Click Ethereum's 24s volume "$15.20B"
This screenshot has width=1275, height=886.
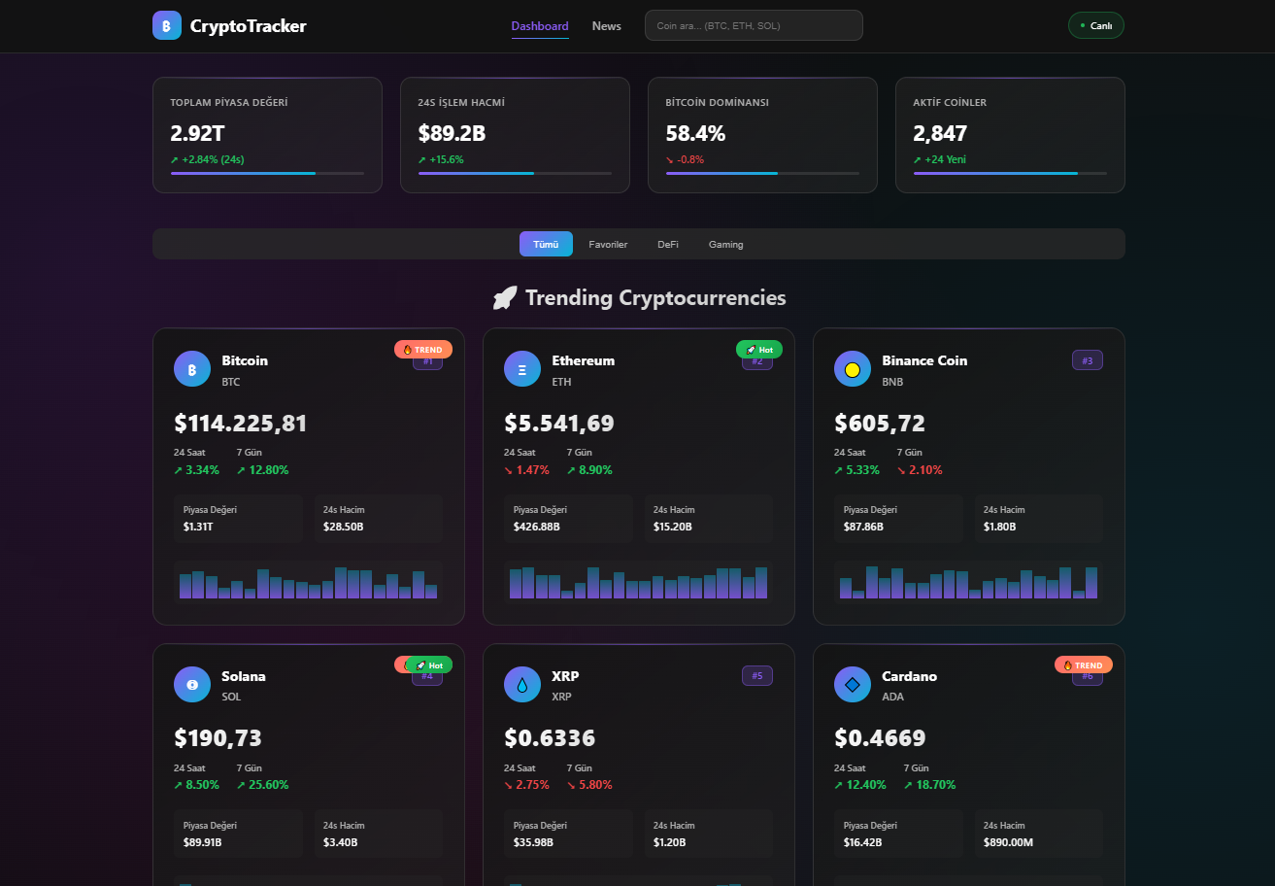(673, 527)
